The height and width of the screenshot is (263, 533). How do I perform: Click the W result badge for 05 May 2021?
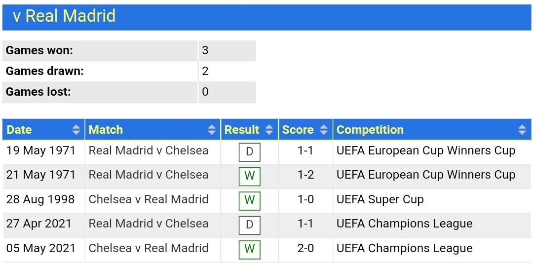point(250,250)
